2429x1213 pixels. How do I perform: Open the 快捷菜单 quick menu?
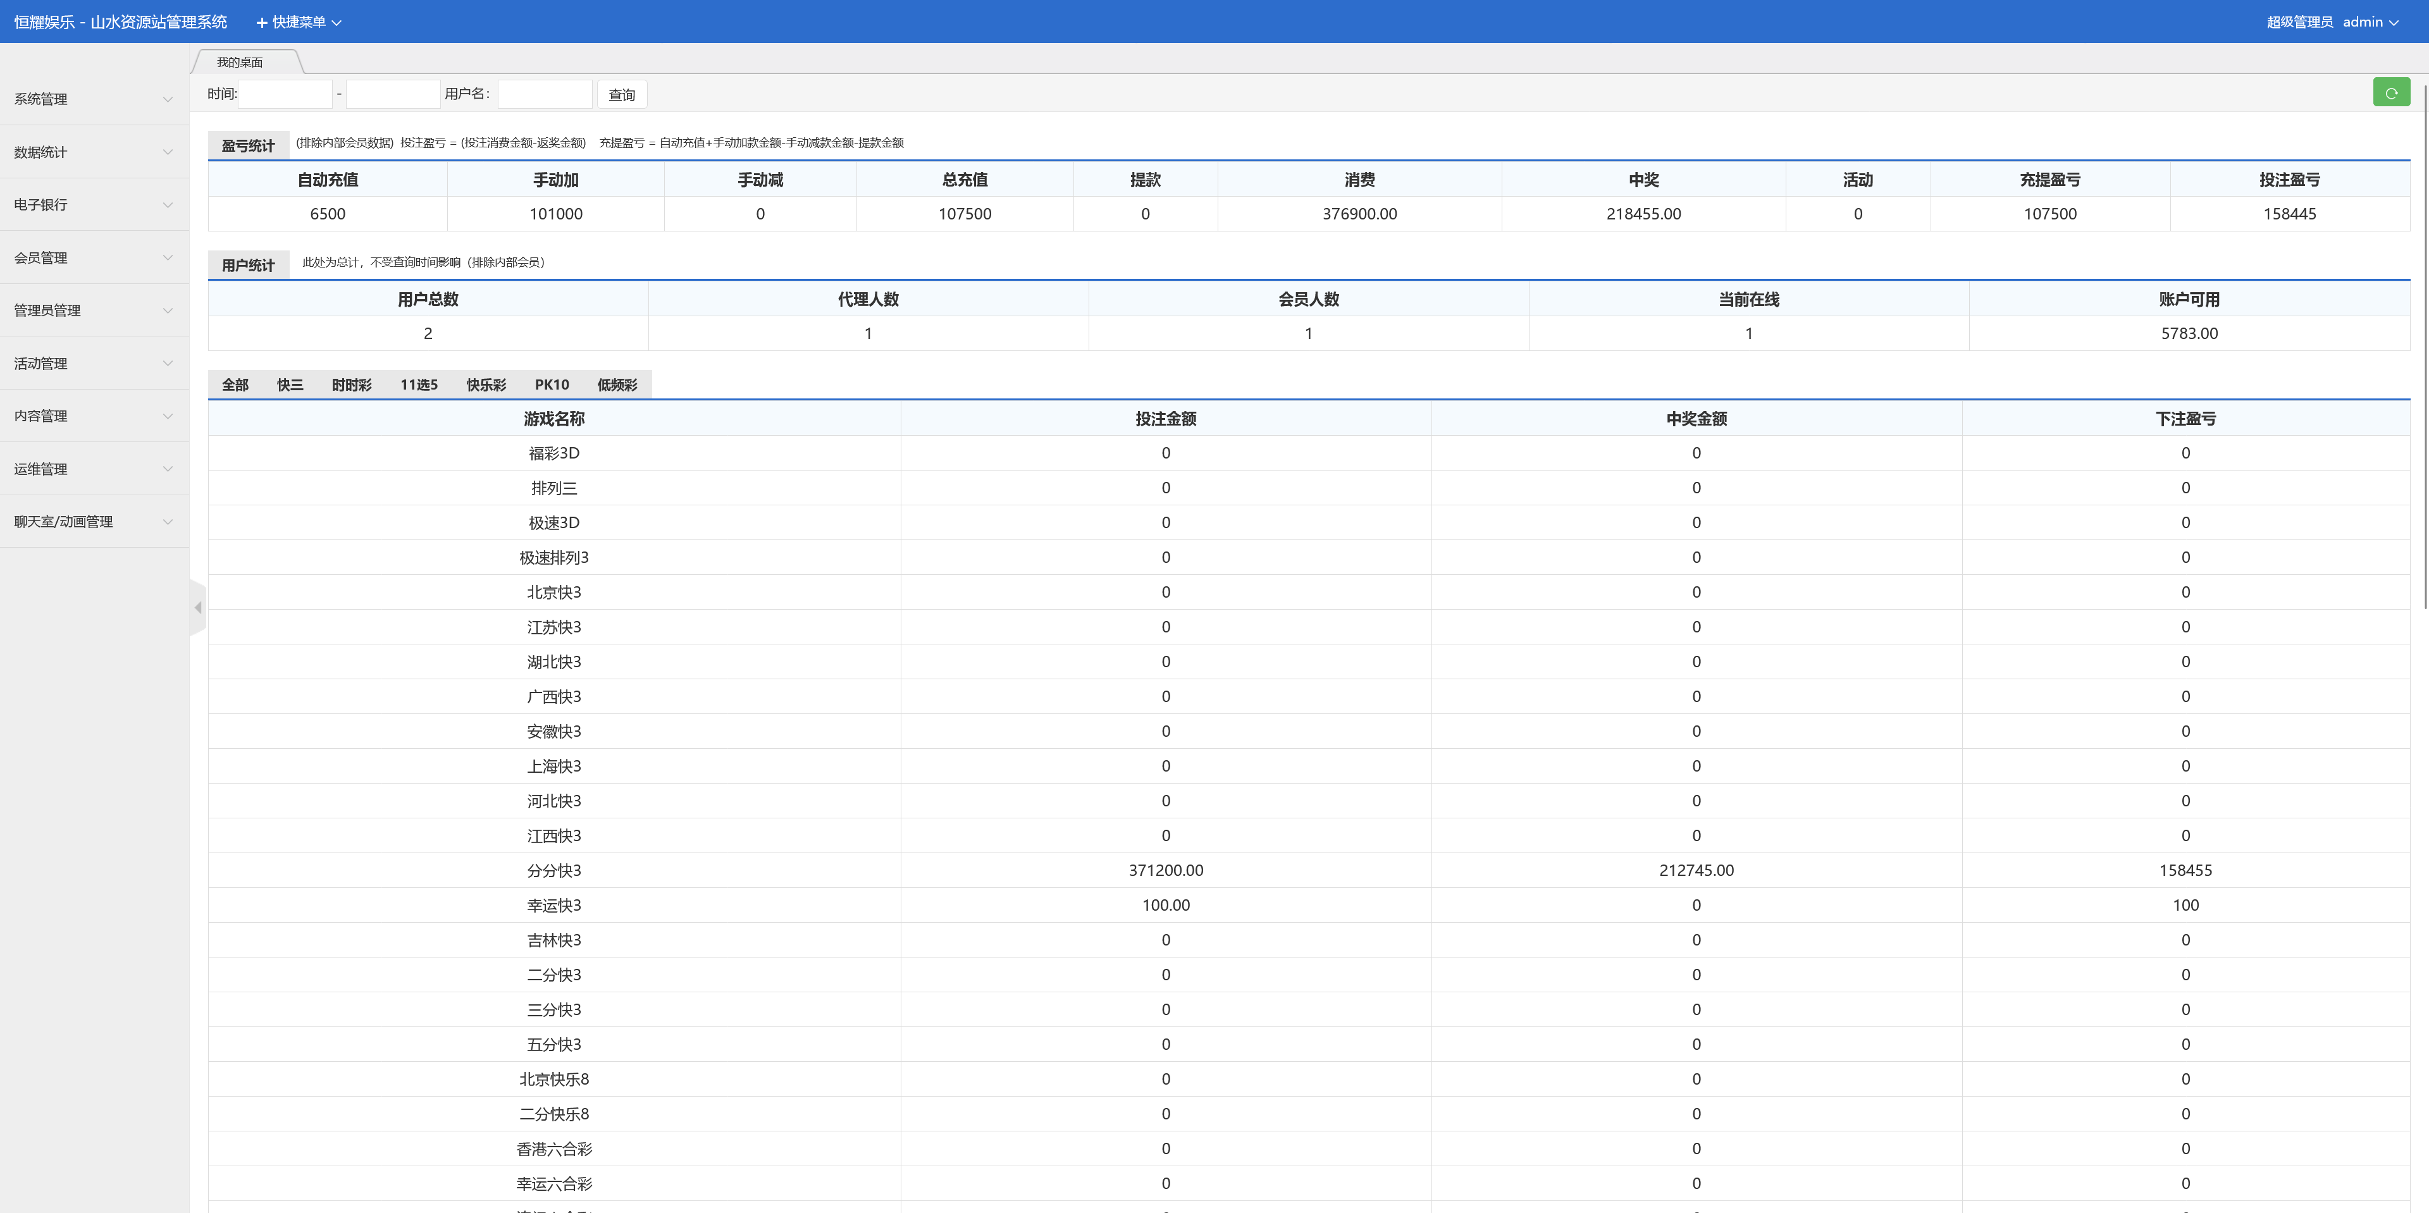pyautogui.click(x=299, y=22)
